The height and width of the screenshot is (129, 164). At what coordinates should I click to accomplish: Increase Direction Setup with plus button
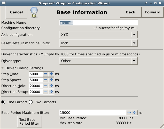[51, 92]
